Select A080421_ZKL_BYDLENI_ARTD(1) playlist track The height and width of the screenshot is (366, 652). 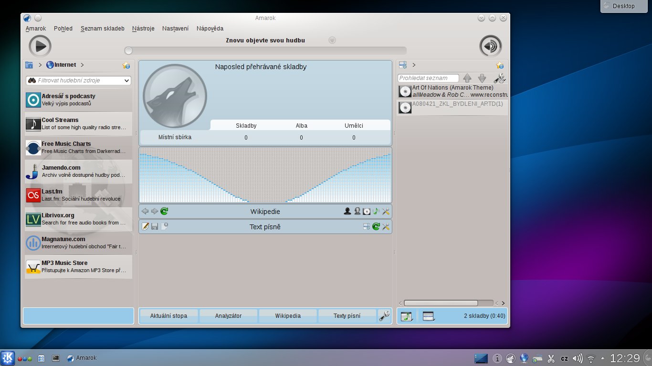point(452,107)
